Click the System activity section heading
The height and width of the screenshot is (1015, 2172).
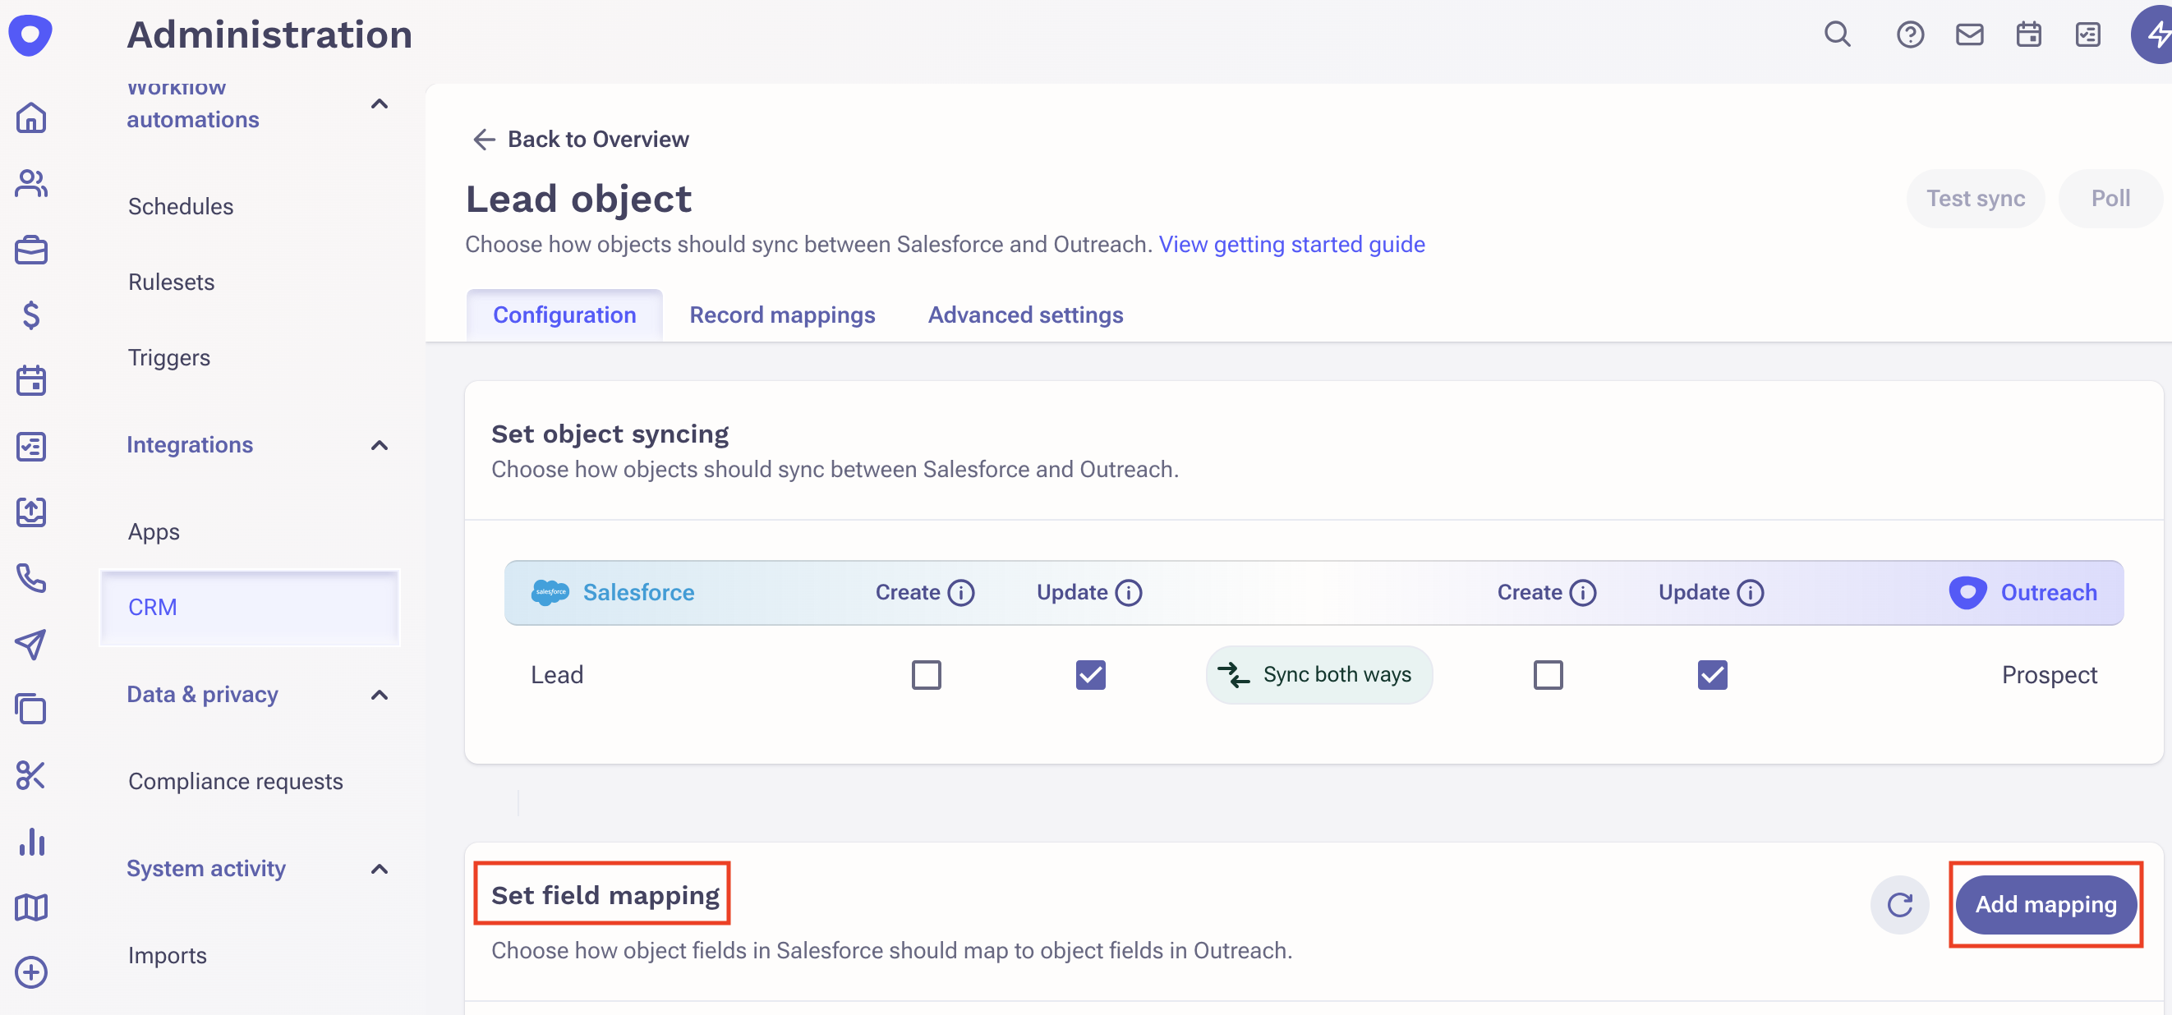[205, 868]
